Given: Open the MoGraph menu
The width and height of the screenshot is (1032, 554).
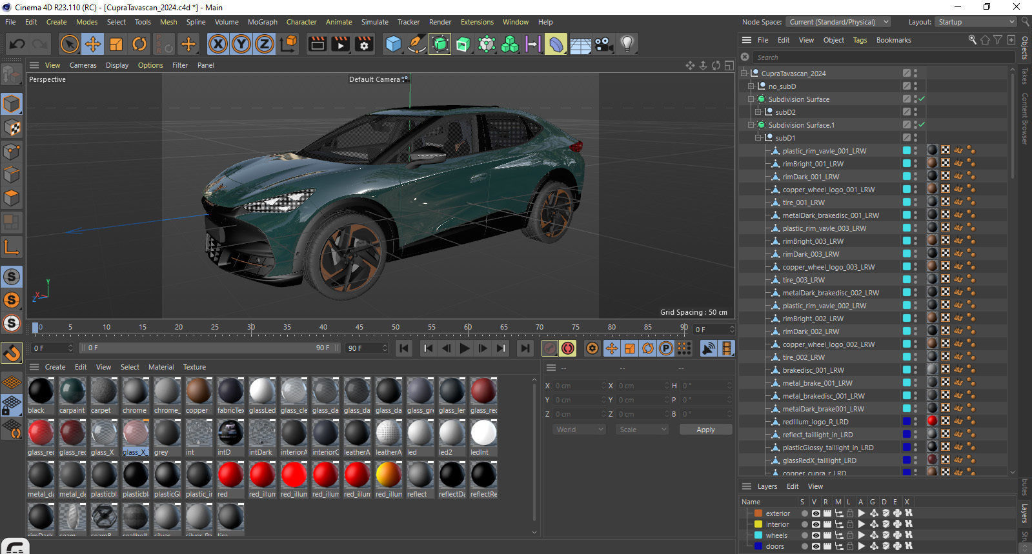Looking at the screenshot, I should point(263,22).
